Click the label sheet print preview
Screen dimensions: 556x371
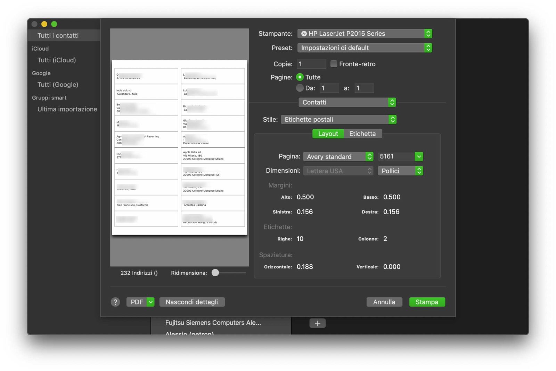(180, 147)
